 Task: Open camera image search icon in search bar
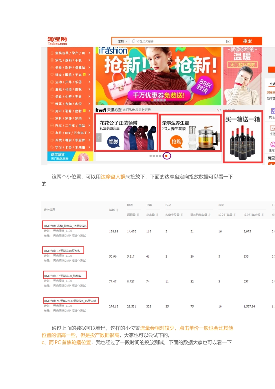tap(228, 41)
